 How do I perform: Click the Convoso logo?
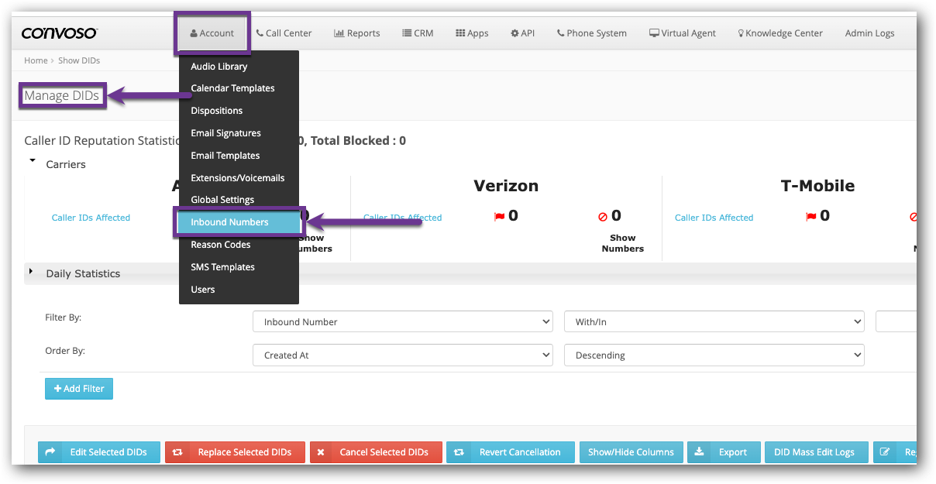(59, 33)
